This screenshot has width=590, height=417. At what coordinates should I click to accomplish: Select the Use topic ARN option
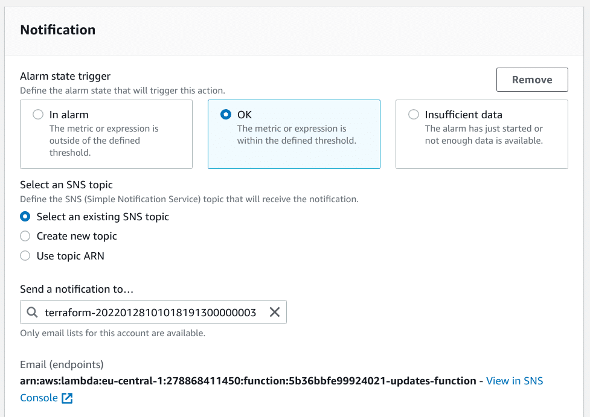(25, 256)
